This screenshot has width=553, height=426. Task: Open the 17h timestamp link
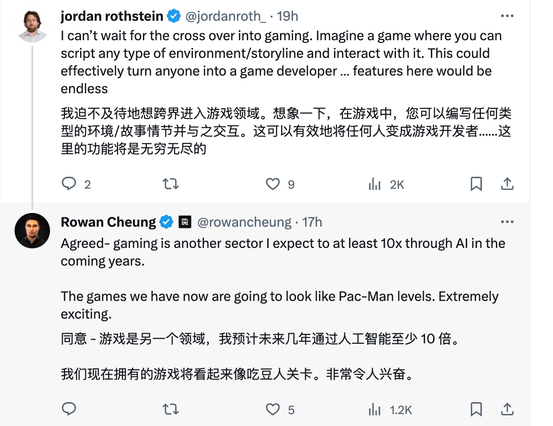click(312, 222)
